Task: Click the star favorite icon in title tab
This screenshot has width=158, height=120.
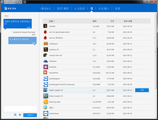Action: coord(18,2)
